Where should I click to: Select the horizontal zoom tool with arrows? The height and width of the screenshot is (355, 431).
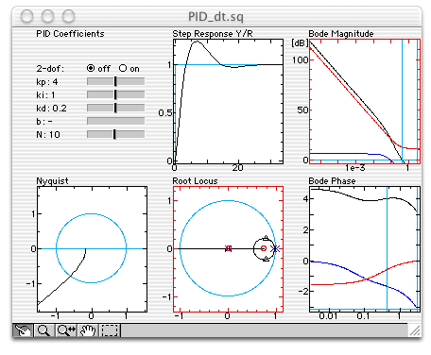[66, 330]
